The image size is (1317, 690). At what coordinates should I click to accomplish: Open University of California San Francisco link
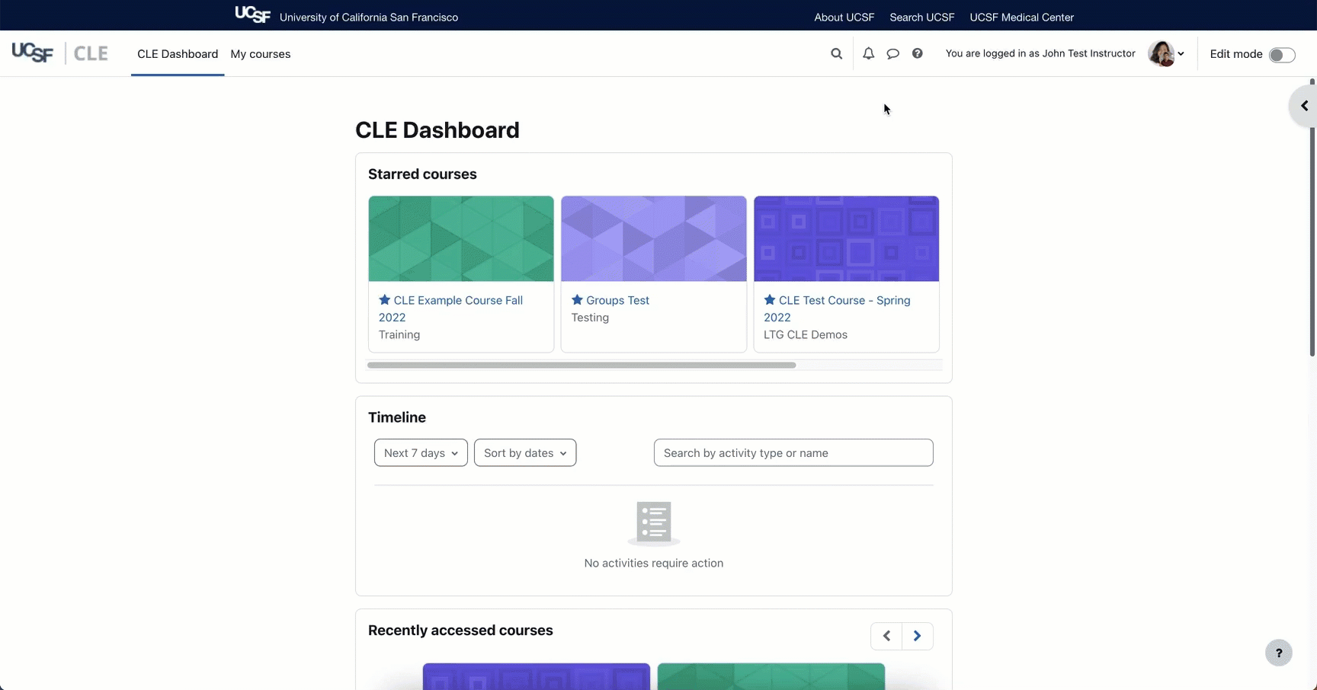coord(369,17)
